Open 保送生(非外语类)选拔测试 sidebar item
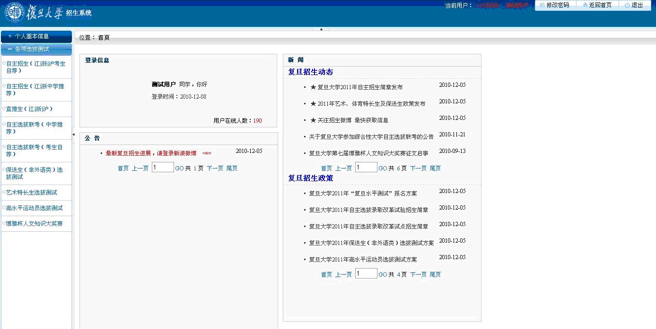 tap(34, 173)
